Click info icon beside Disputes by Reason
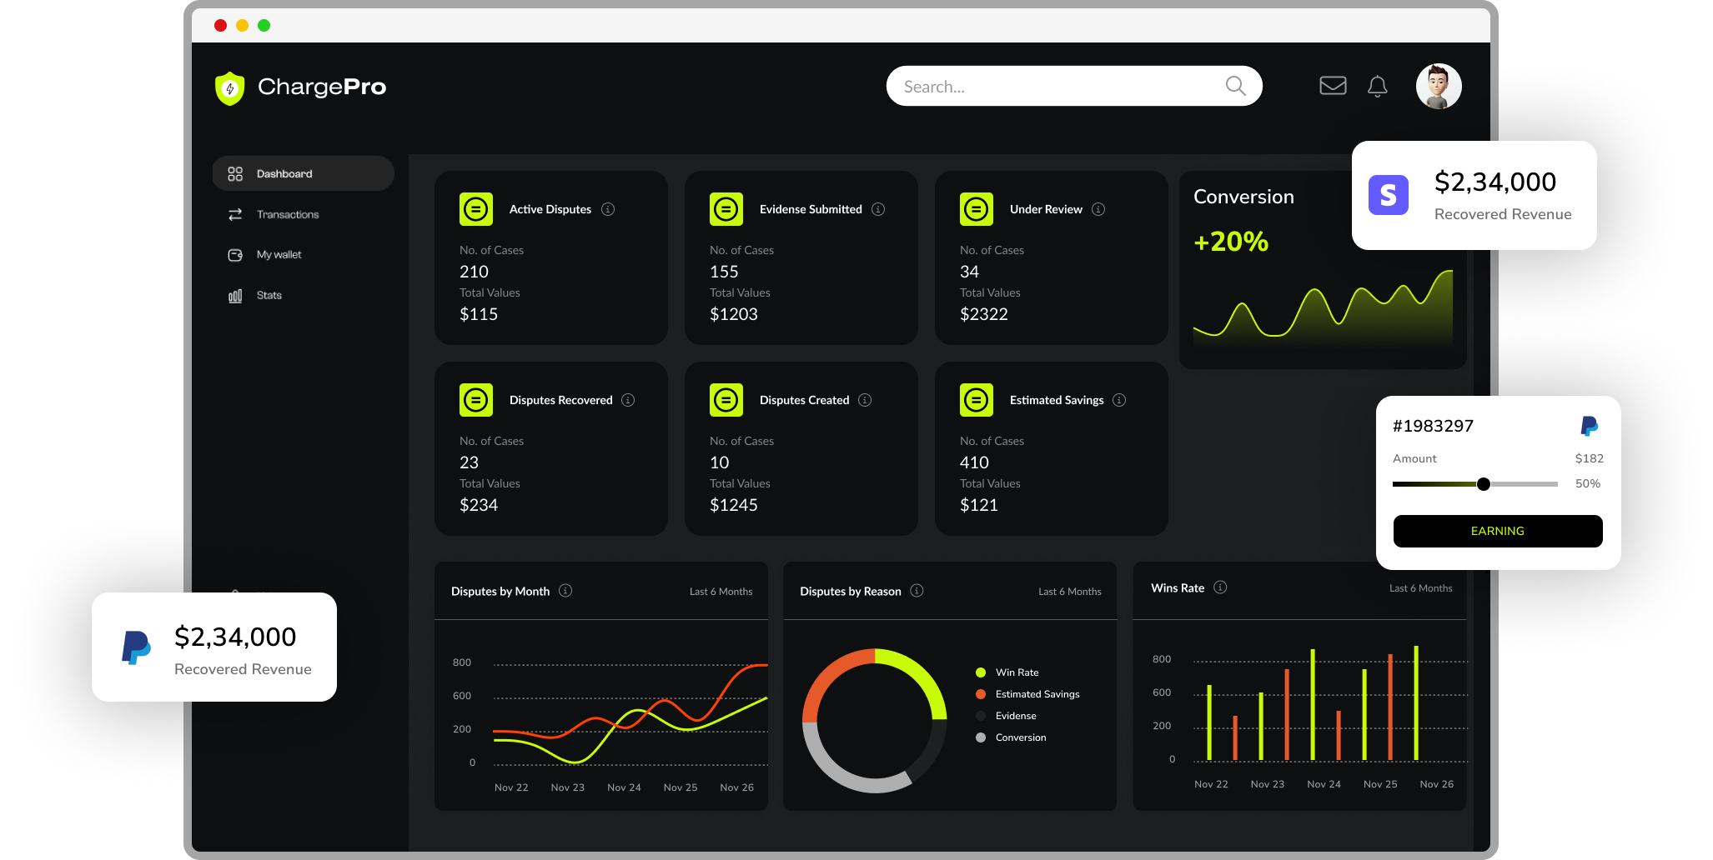The width and height of the screenshot is (1713, 860). click(x=917, y=591)
